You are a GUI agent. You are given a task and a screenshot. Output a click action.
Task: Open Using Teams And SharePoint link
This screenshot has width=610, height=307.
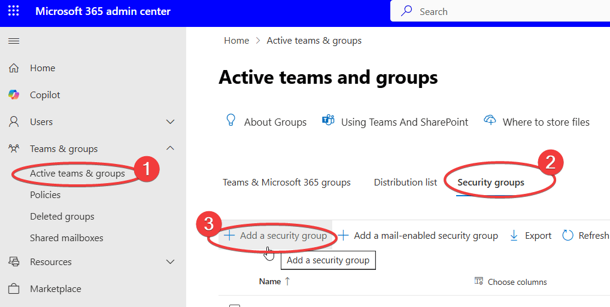click(405, 122)
